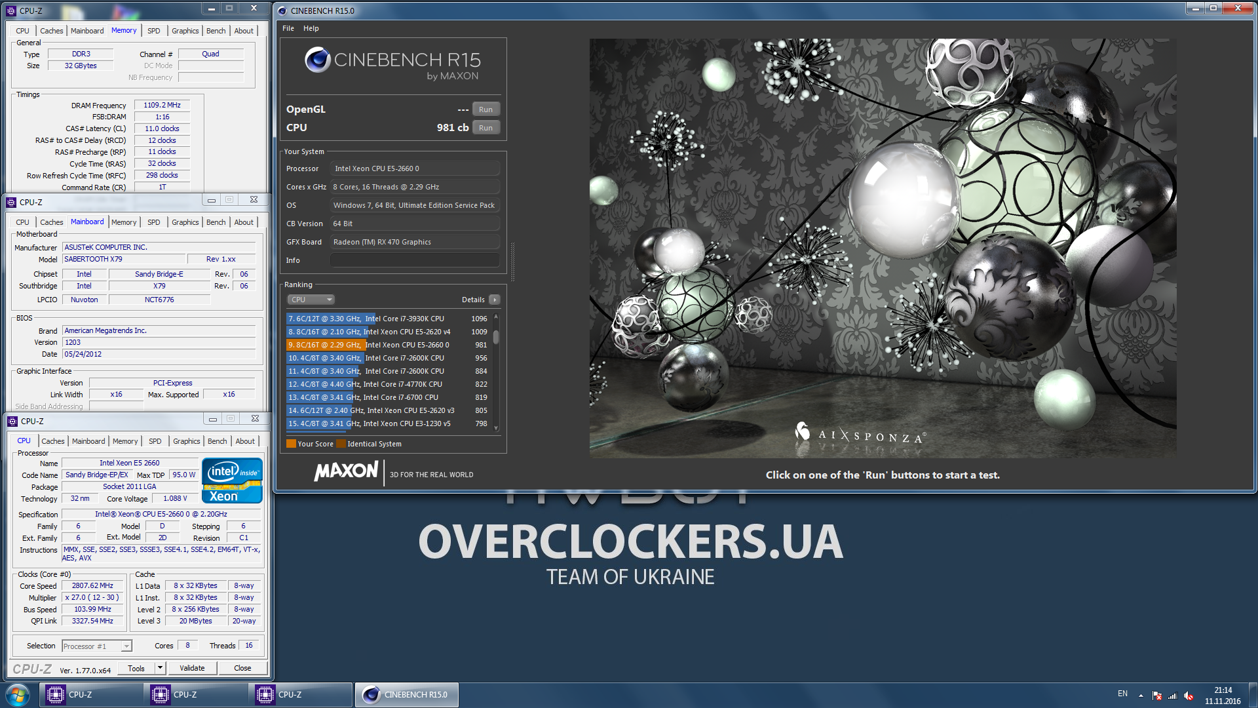
Task: Open the network signal tray icon
Action: pos(1173,696)
